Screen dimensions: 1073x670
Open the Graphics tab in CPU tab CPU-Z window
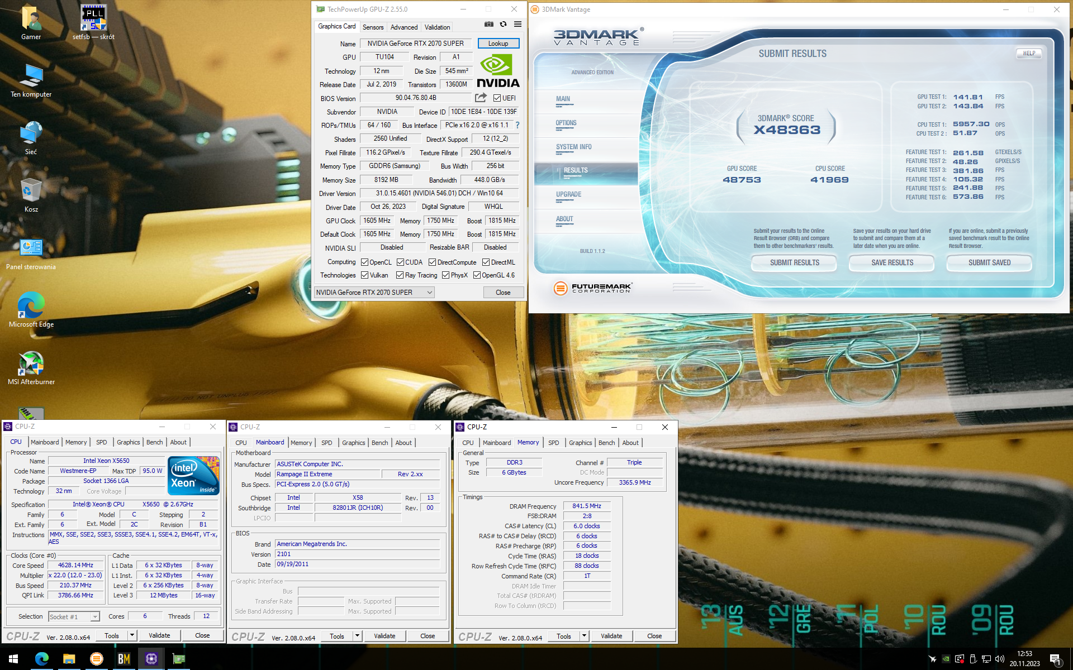click(x=128, y=442)
